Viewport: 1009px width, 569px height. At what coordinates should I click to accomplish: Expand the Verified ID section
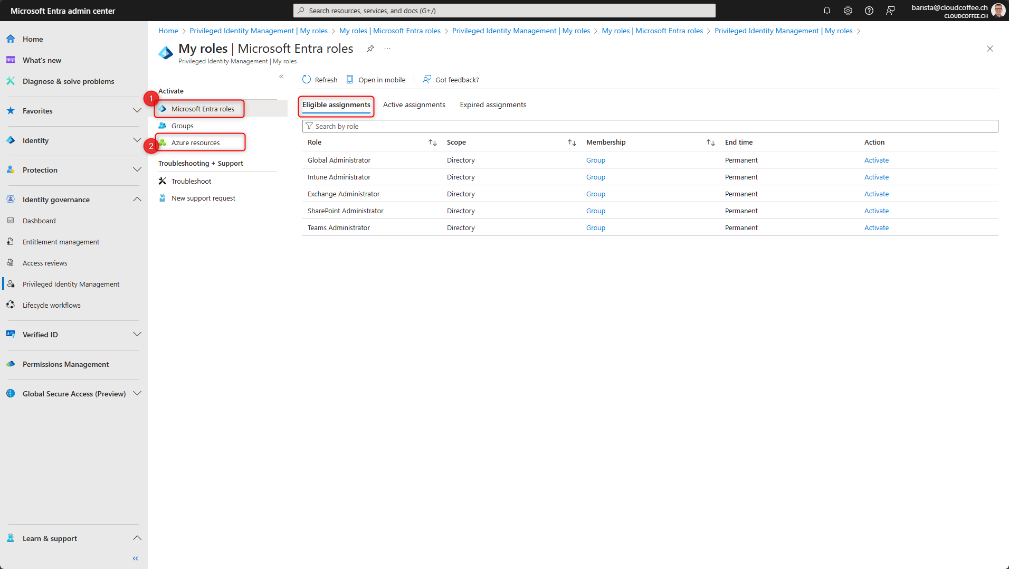[x=137, y=335]
